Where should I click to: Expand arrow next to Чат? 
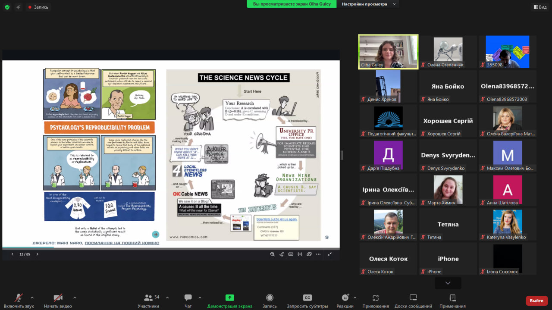[x=200, y=297]
